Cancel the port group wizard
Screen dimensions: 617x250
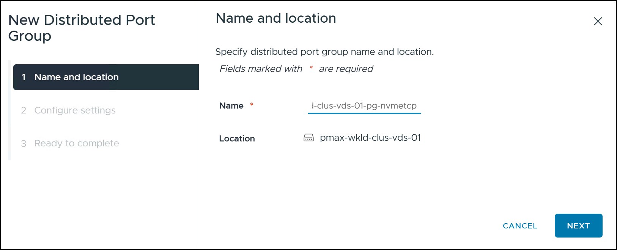pos(520,226)
